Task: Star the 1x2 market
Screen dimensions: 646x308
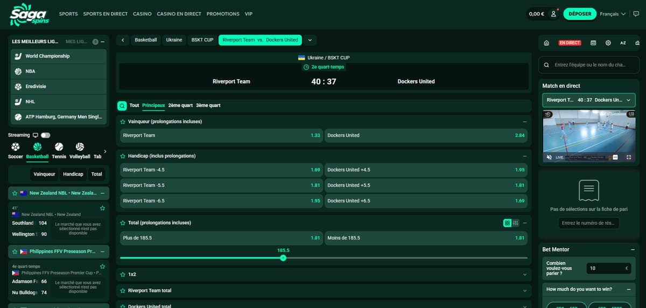Action: (123, 274)
